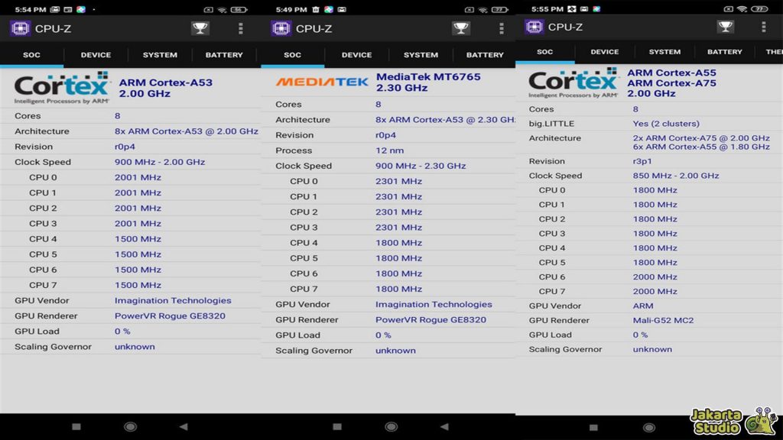Select the SOC tab on the middle phone
The height and width of the screenshot is (440, 783).
coord(292,55)
